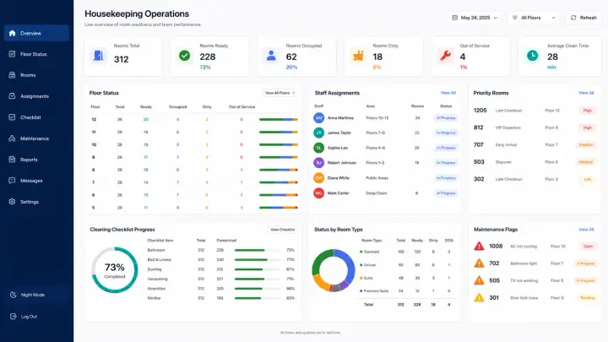Click the Open badge for room 1008

588,247
